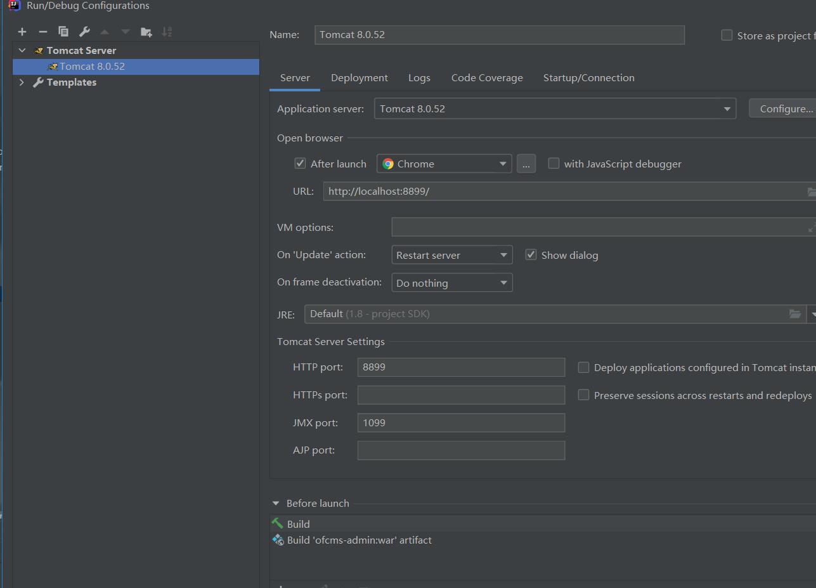Screen dimensions: 816x588
Task: Check Store as project file option
Action: tap(727, 36)
